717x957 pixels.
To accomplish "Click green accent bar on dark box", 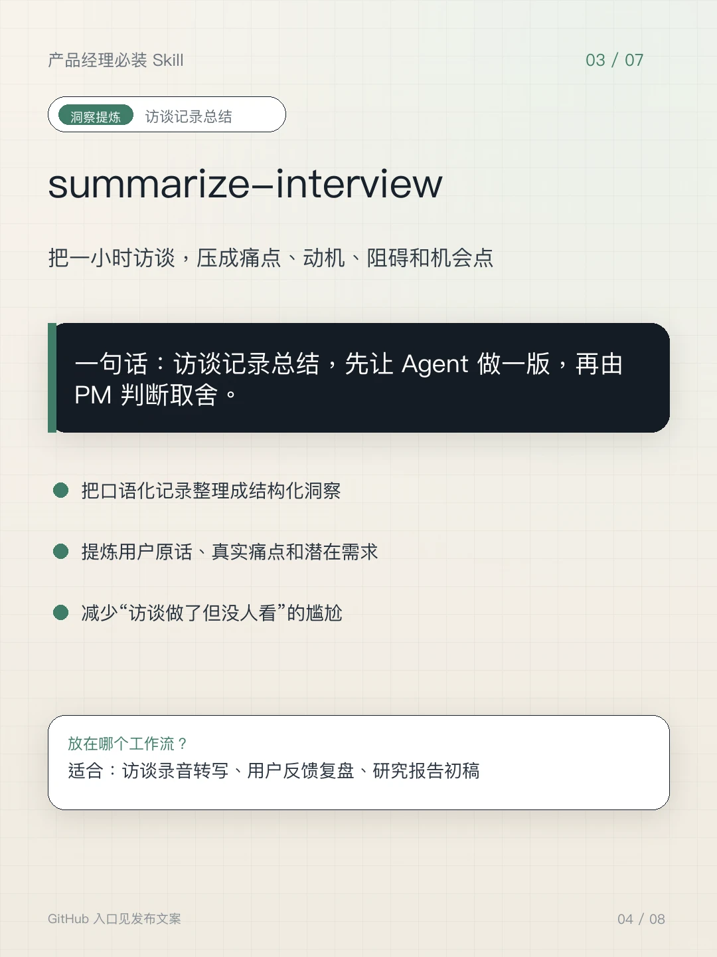I will click(x=52, y=377).
